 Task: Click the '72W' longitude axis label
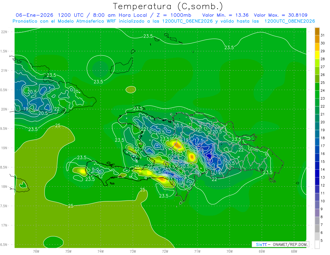(x=165, y=251)
